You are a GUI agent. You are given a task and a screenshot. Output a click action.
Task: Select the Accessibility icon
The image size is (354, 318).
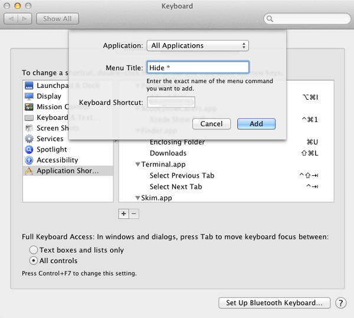coord(29,160)
